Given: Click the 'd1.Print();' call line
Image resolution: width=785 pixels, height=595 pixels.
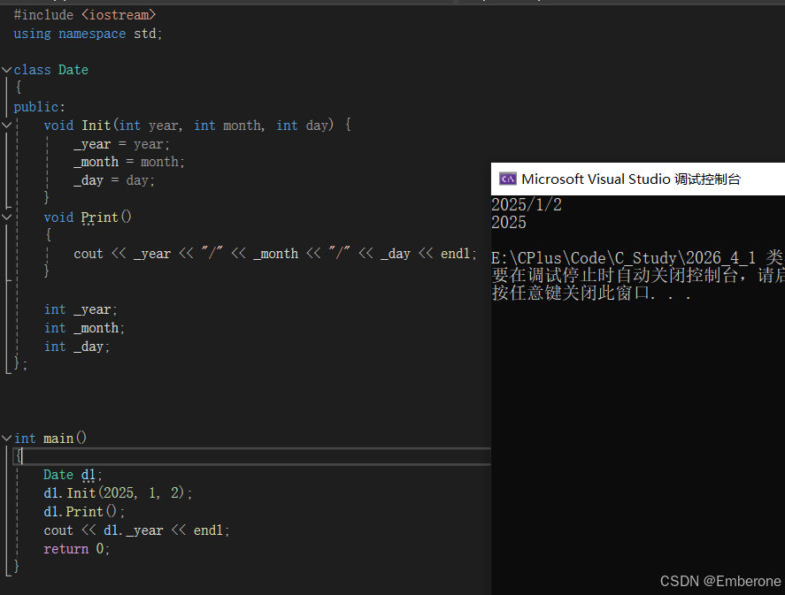Looking at the screenshot, I should (84, 512).
